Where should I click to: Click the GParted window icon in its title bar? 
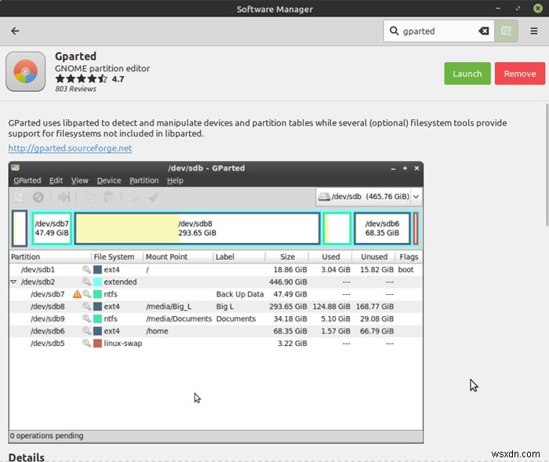15,167
